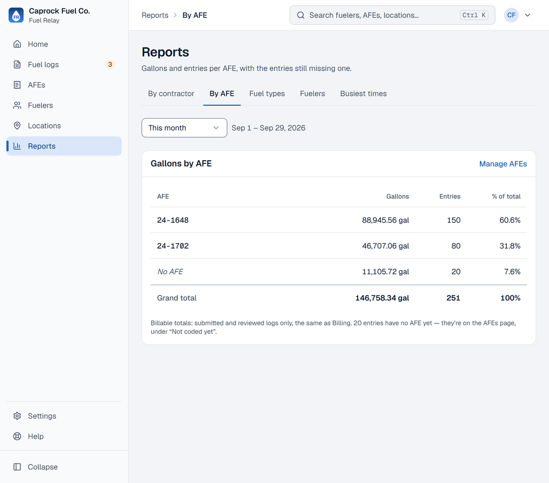Screen dimensions: 549x483
Task: Open the This month date range dropdown
Action: (x=184, y=128)
